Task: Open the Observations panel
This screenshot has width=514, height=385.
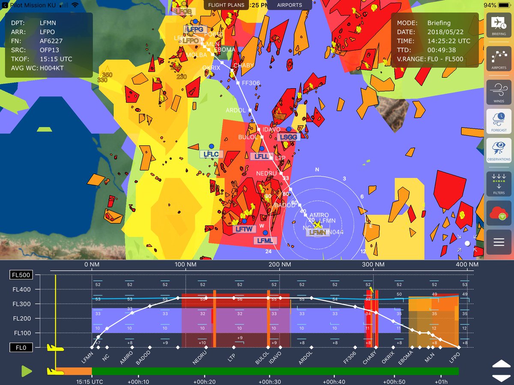Action: click(498, 151)
